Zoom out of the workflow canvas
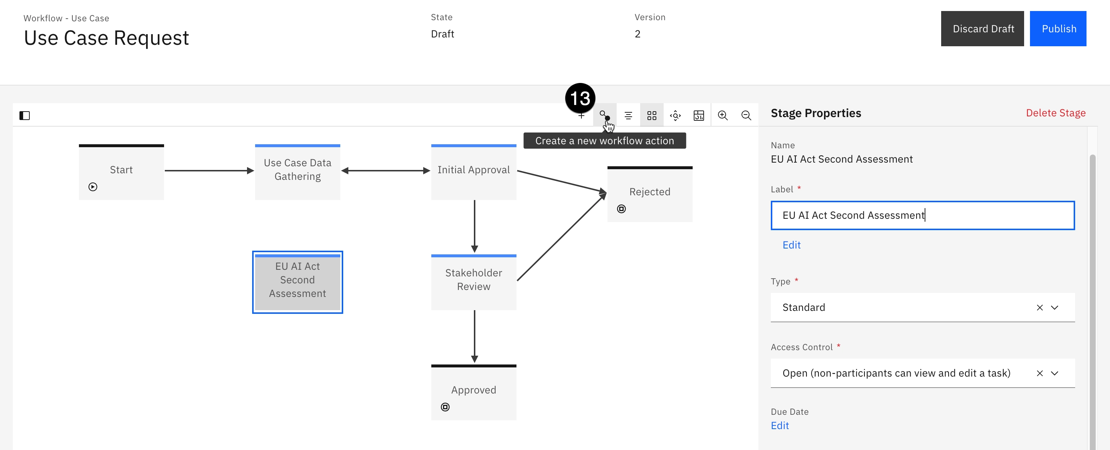Screen dimensions: 1110x450 point(746,116)
